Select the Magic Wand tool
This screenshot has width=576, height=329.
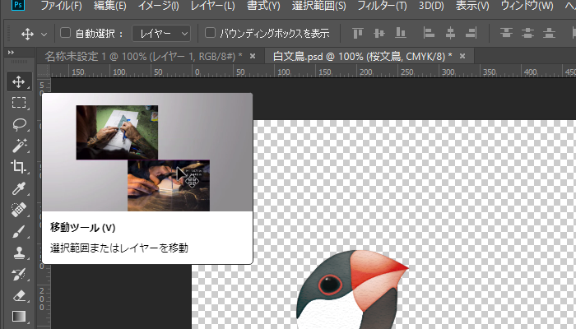pyautogui.click(x=19, y=146)
